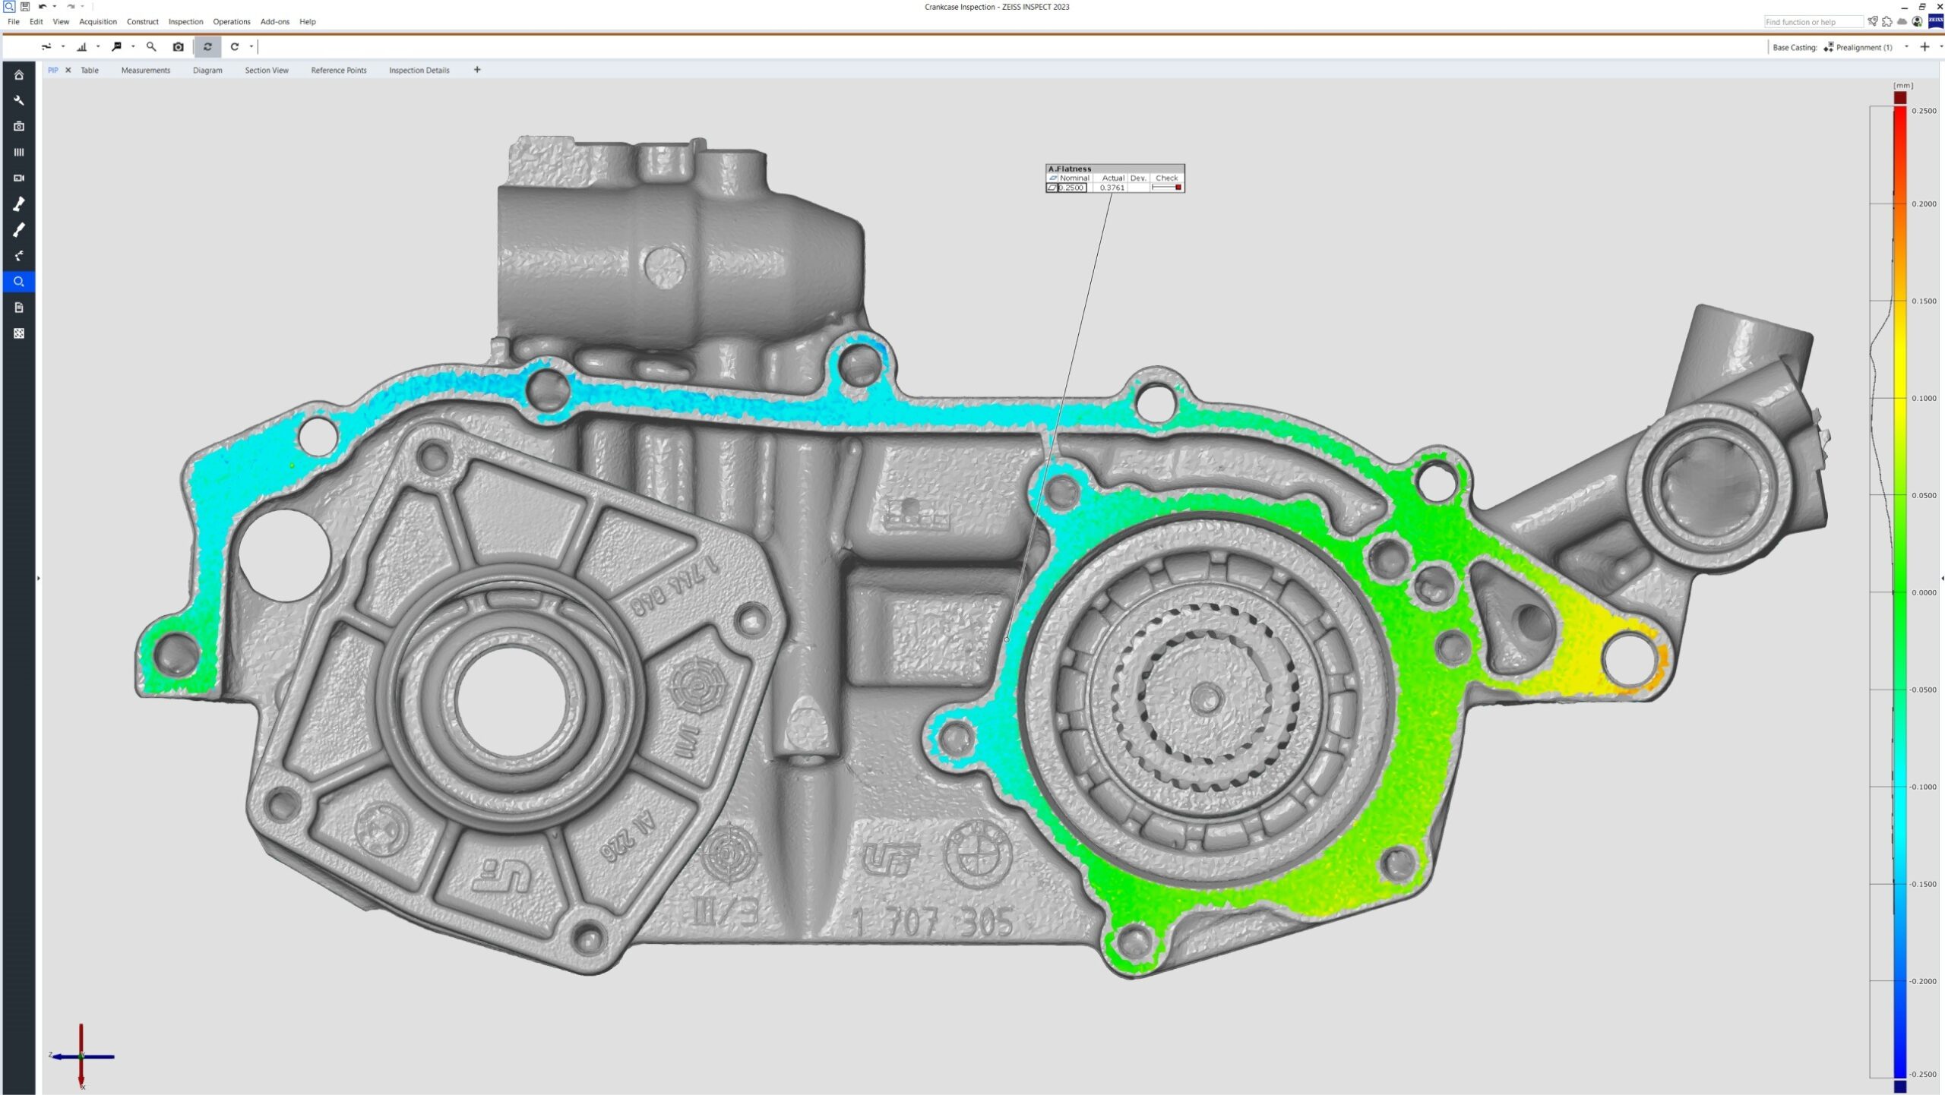Add a new tab with plus button
Viewport: 1945px width, 1095px height.
477,70
